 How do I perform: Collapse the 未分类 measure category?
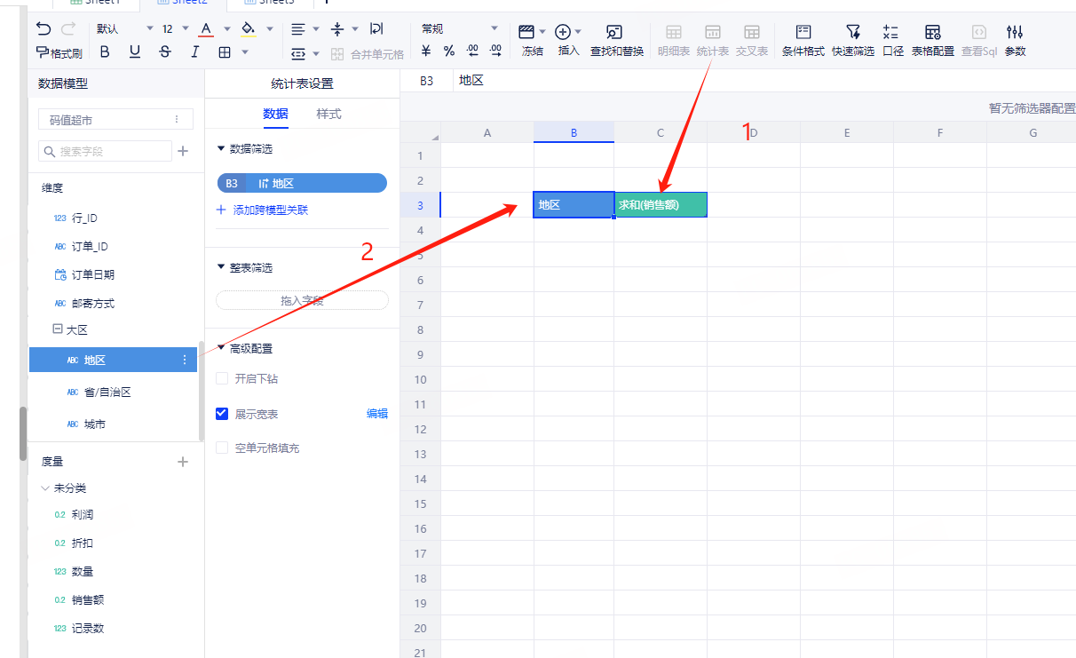tap(45, 488)
